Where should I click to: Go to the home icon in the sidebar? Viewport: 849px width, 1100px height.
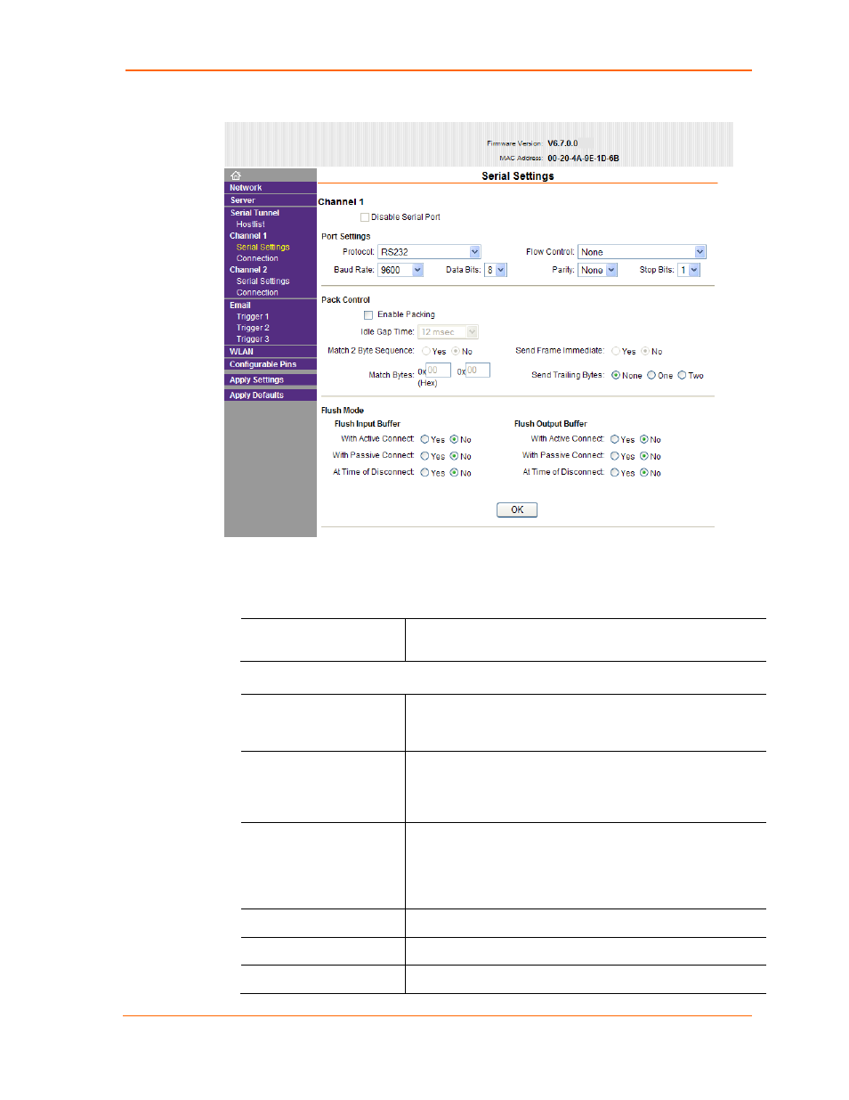(x=236, y=175)
